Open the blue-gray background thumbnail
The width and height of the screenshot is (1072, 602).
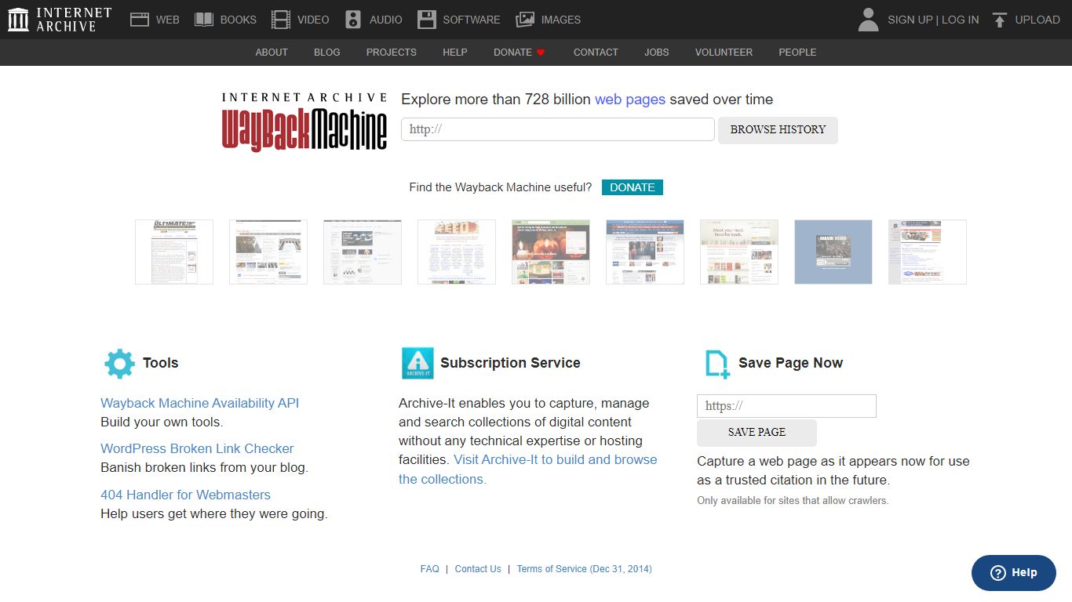[x=833, y=252]
